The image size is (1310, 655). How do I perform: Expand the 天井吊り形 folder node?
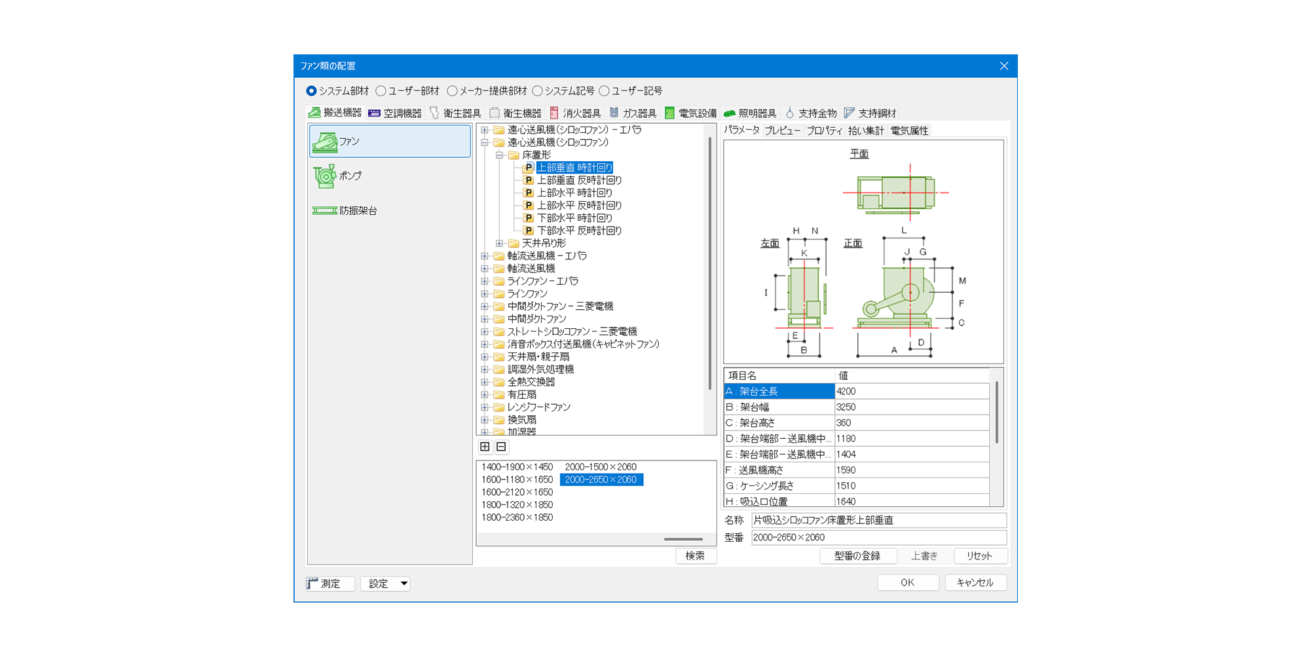499,243
